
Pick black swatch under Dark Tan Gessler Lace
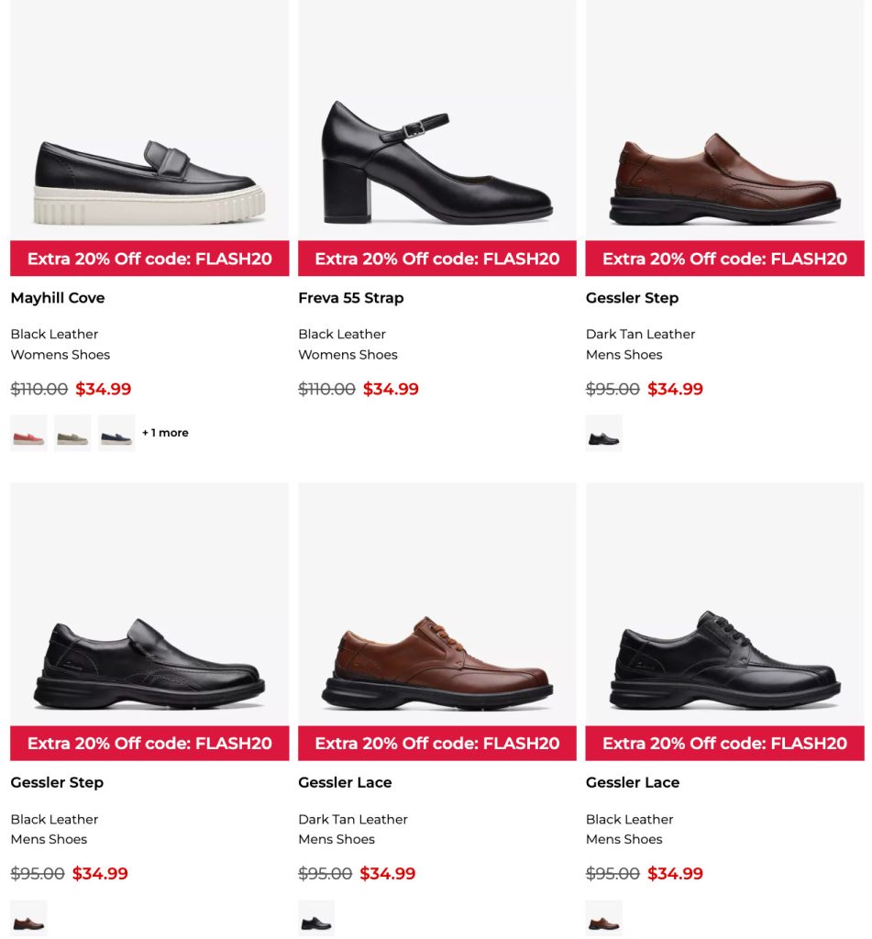coord(316,918)
